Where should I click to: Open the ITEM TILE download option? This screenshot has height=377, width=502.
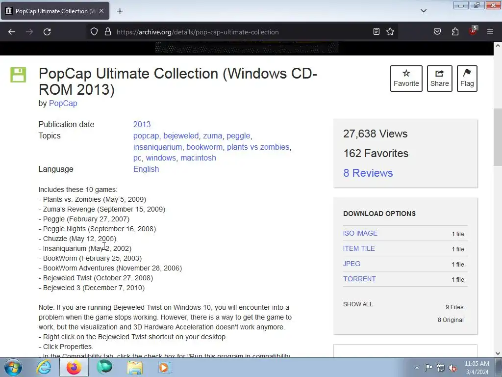pos(359,248)
